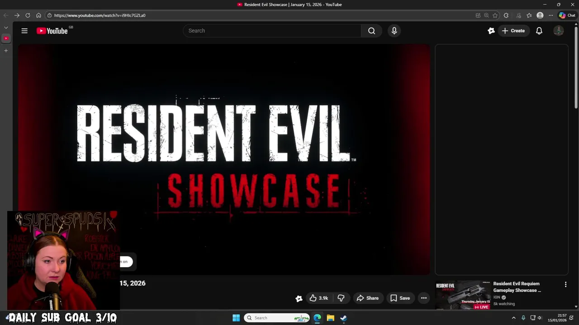The height and width of the screenshot is (325, 579).
Task: Open the browser app-install icon in address bar
Action: coord(478,15)
